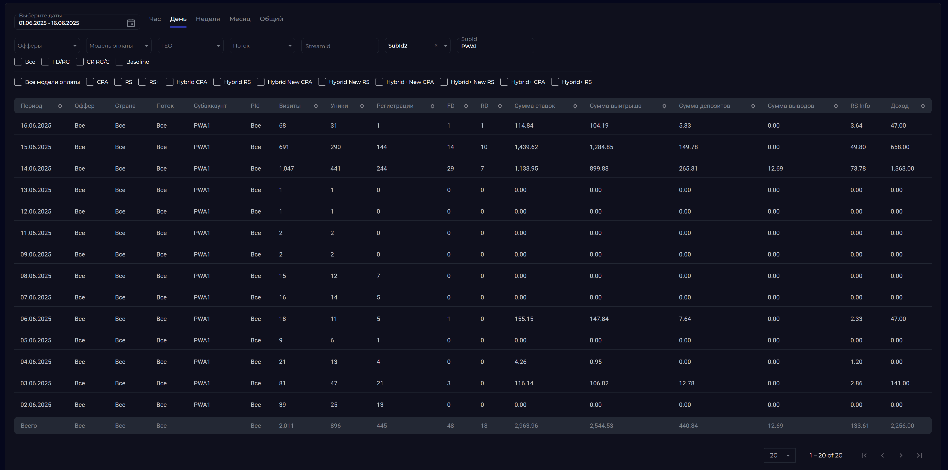Open the ГЕО dropdown
948x470 pixels.
[191, 46]
